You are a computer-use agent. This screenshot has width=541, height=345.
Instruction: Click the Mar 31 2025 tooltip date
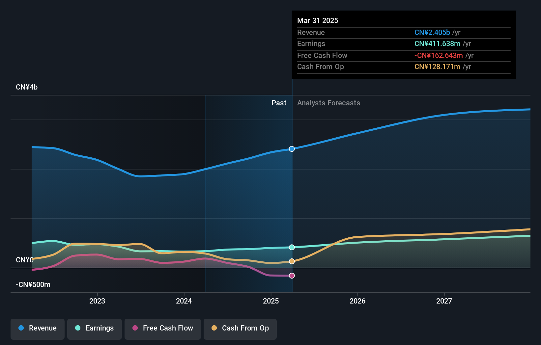click(318, 20)
